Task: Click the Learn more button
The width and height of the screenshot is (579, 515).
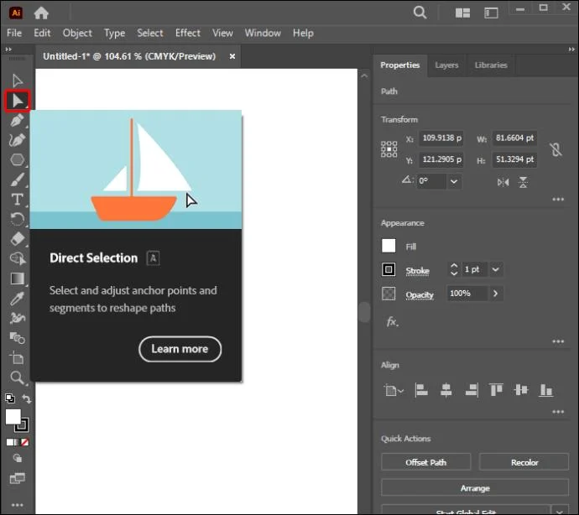Action: point(180,349)
